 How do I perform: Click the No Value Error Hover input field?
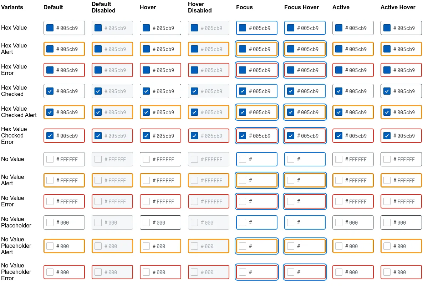coord(160,201)
